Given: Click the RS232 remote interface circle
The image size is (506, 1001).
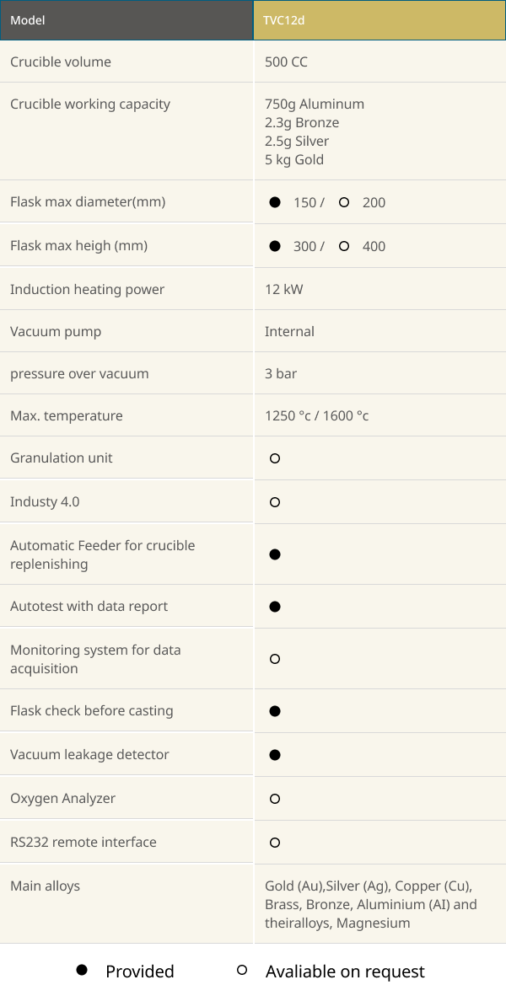Looking at the screenshot, I should pyautogui.click(x=275, y=843).
